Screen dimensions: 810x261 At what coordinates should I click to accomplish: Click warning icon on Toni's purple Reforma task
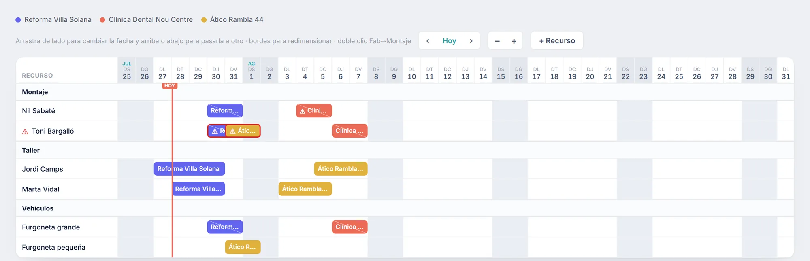click(215, 131)
